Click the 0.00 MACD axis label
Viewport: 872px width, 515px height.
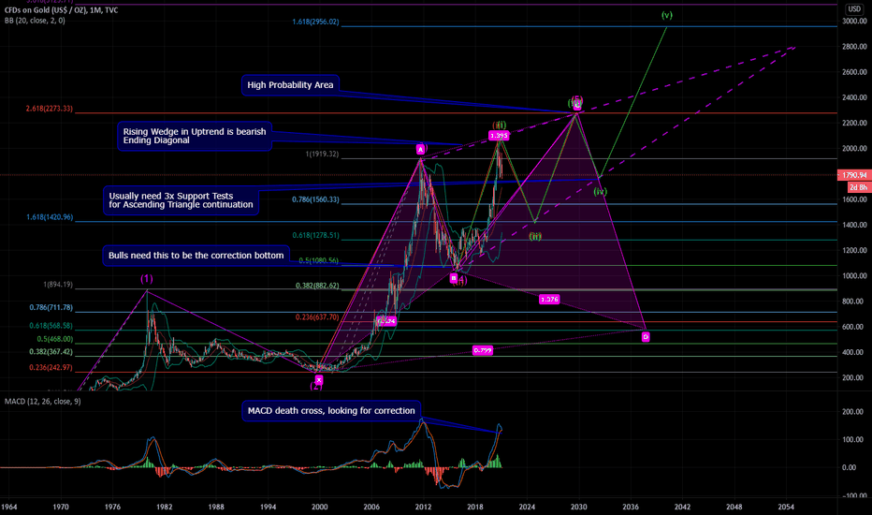click(x=850, y=467)
